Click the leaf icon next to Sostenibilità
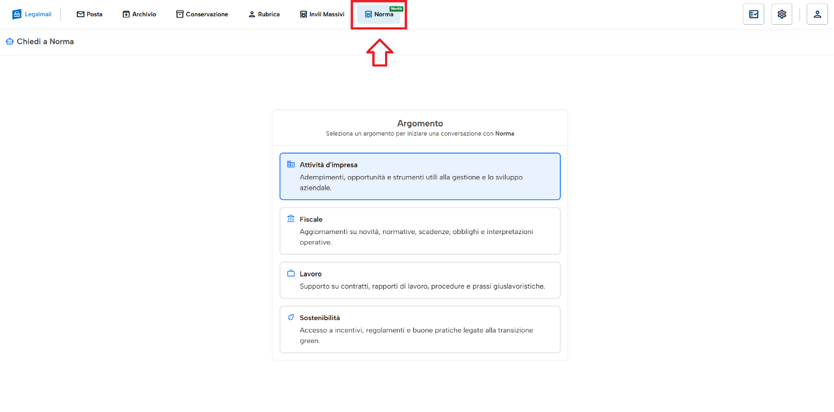The image size is (834, 412). tap(291, 317)
